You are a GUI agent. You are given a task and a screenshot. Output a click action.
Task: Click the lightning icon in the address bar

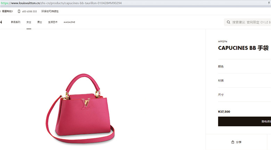coord(269,3)
